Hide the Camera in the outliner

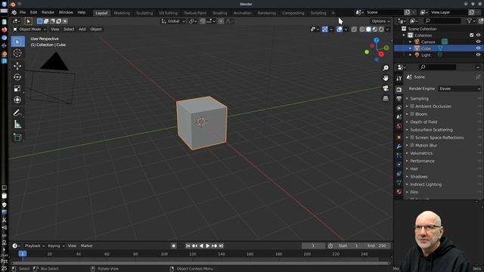pos(478,42)
